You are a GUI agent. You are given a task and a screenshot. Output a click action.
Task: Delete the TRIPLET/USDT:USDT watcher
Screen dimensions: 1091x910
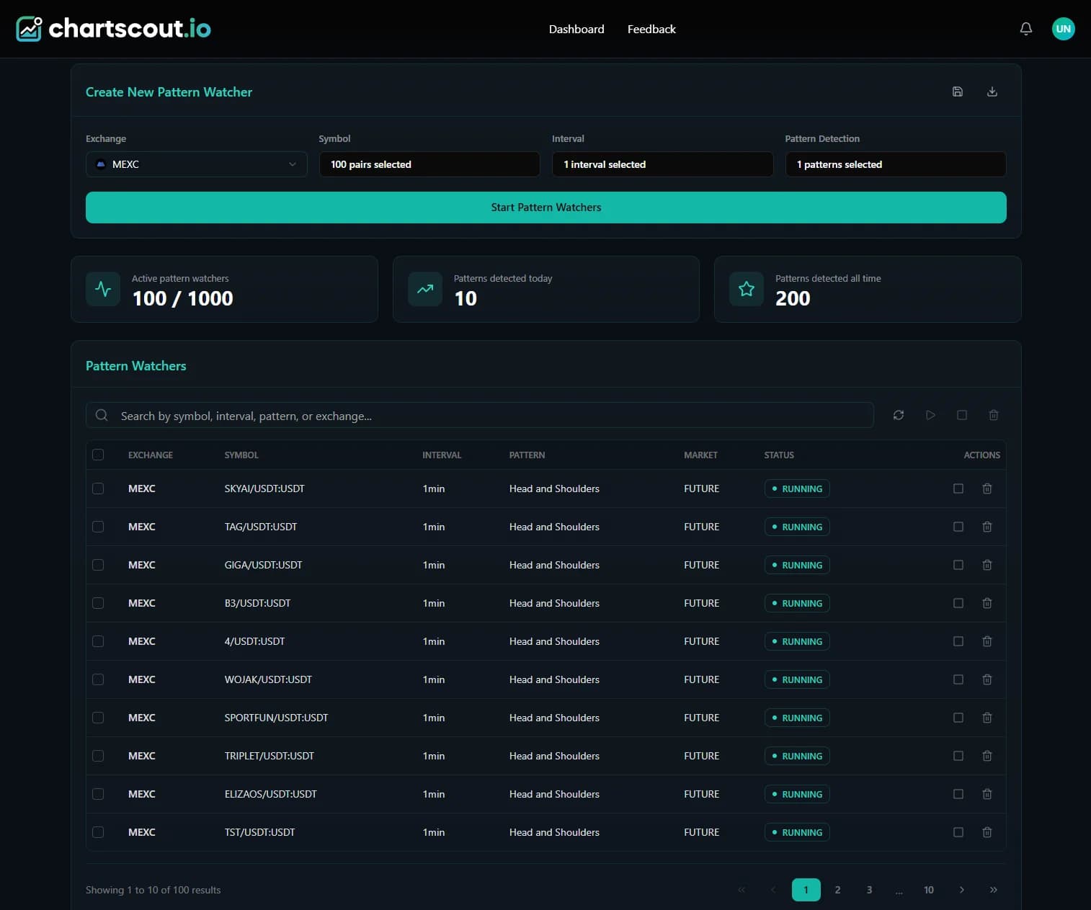(987, 756)
